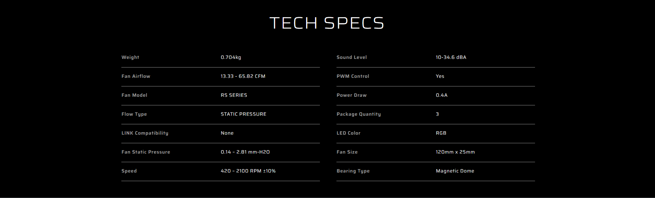Select the 0.704kg weight value
The image size is (655, 198).
pyautogui.click(x=231, y=57)
